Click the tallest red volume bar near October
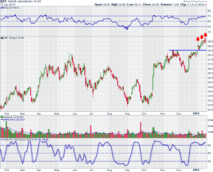The image size is (213, 172). click(141, 130)
